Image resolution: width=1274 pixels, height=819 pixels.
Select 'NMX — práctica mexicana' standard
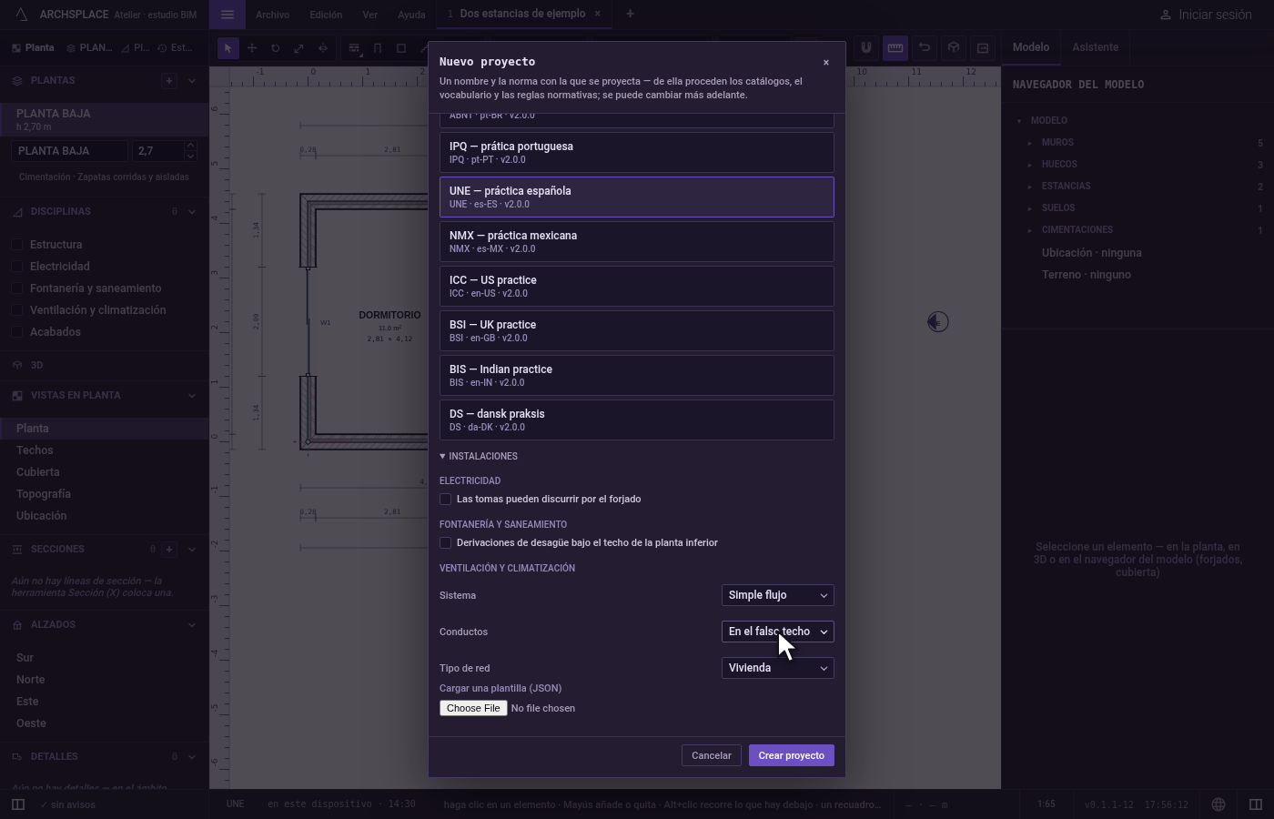[637, 242]
